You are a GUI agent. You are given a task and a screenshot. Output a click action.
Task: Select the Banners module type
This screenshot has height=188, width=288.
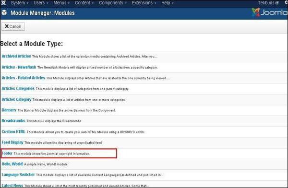tap(9, 110)
